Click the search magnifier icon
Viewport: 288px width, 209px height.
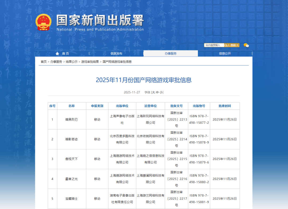(226, 45)
